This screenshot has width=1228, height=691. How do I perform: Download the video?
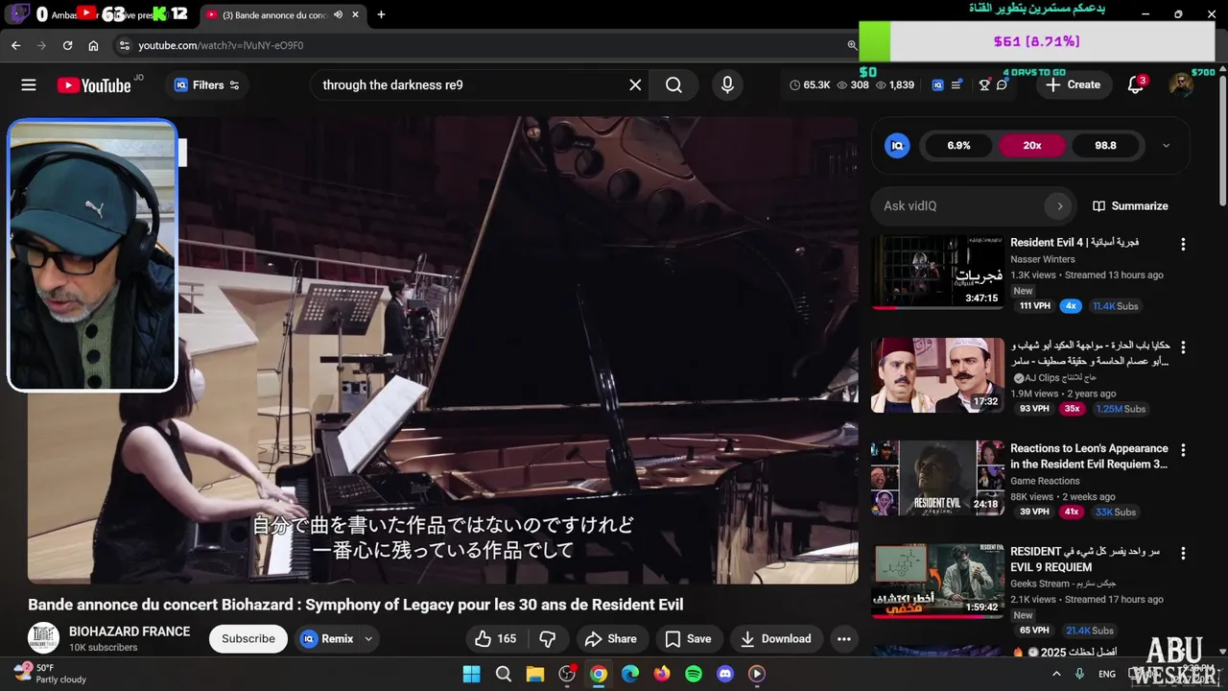coord(776,638)
